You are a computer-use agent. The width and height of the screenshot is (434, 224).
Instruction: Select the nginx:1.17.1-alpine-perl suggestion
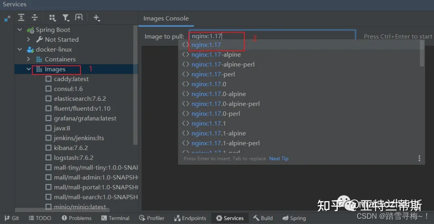(299, 143)
